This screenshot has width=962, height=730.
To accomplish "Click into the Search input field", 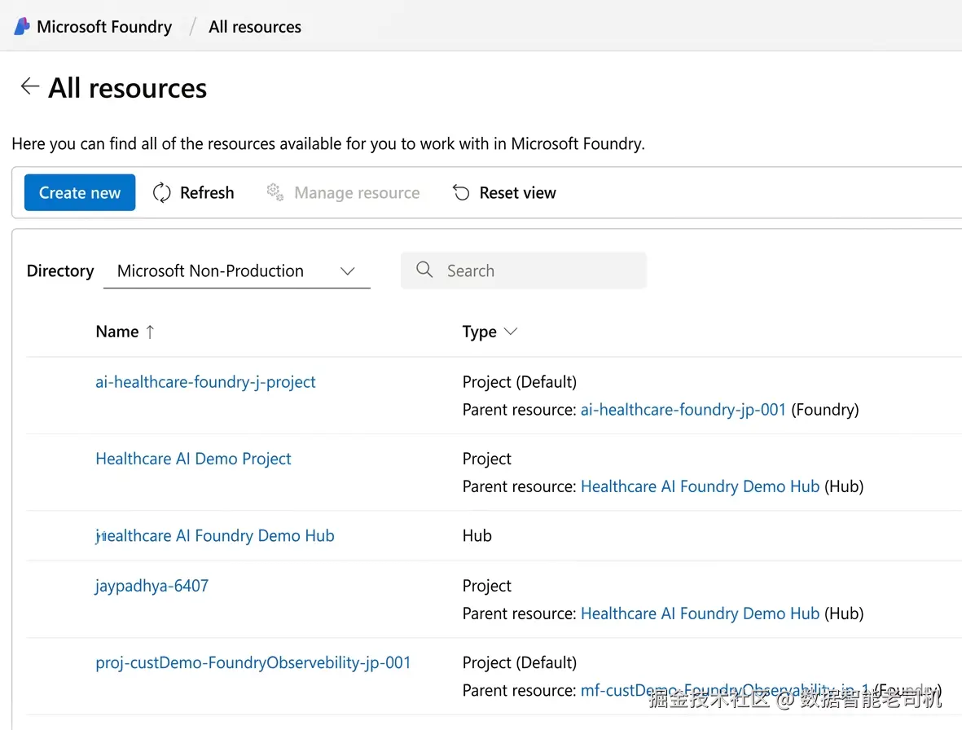I will (523, 270).
